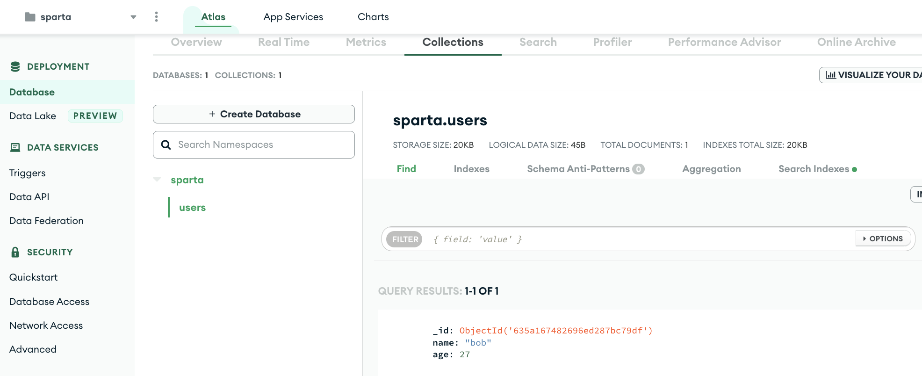922x376 pixels.
Task: Click the Security lock icon
Action: click(x=15, y=252)
